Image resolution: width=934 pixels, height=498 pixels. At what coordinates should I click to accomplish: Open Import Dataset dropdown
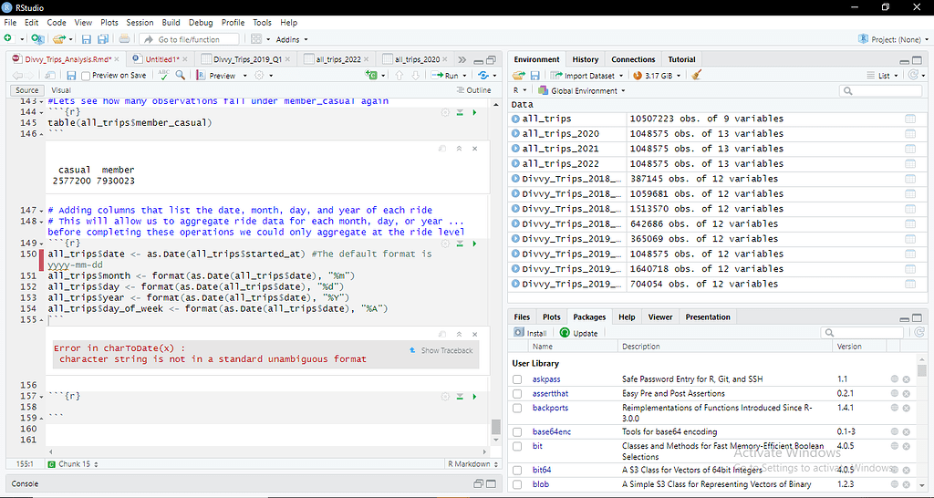pos(586,76)
